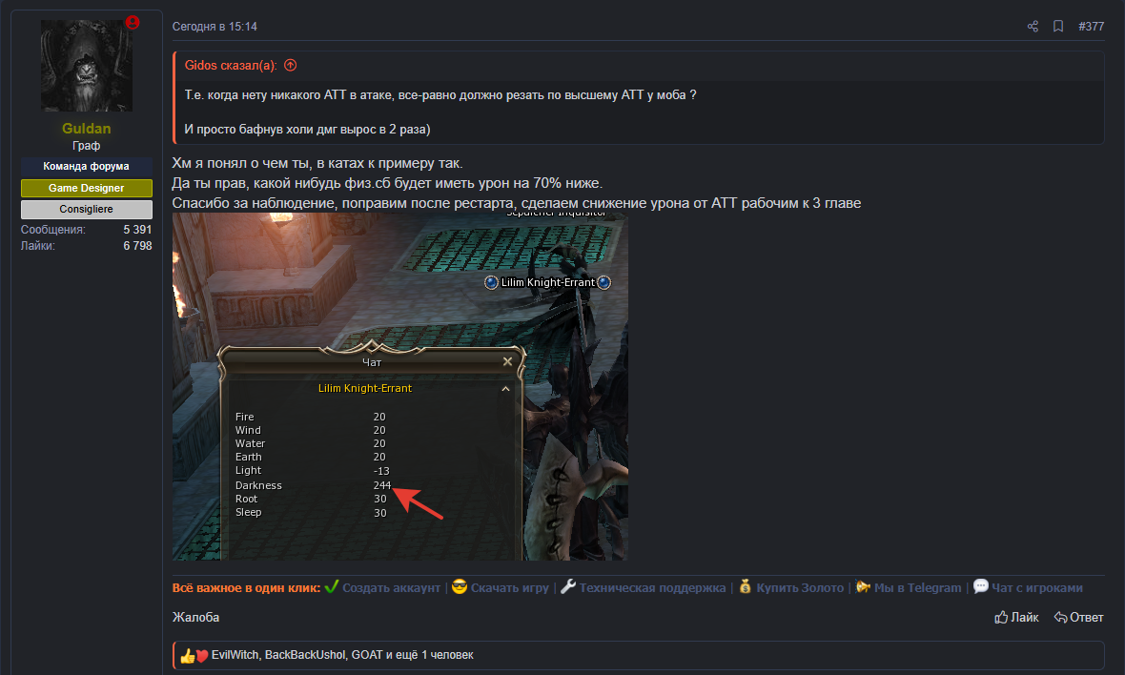The image size is (1125, 675).
Task: Open the Guldan profile name link
Action: 86,129
